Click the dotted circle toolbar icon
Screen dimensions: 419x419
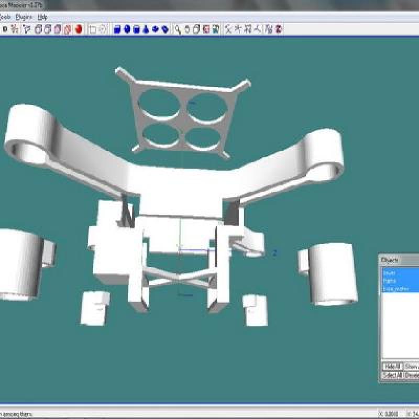[x=103, y=29]
